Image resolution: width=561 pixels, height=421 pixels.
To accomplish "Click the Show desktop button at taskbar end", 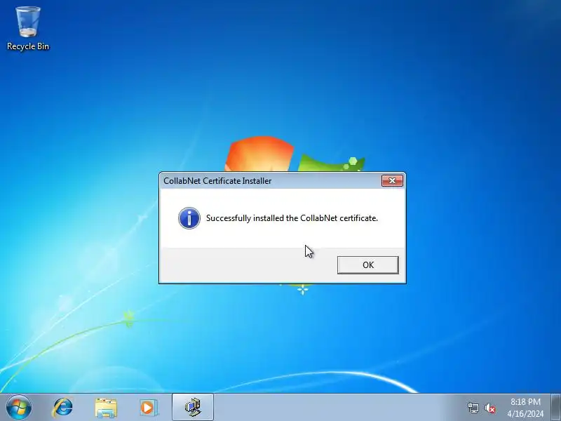I will (x=555, y=408).
